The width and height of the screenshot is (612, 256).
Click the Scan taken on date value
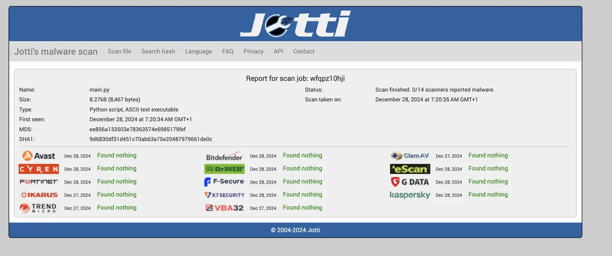click(426, 99)
